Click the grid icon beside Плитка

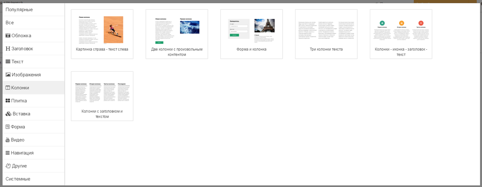click(8, 101)
